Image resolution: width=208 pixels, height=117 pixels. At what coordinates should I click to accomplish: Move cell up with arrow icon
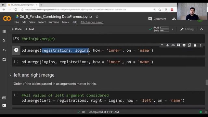click(162, 45)
